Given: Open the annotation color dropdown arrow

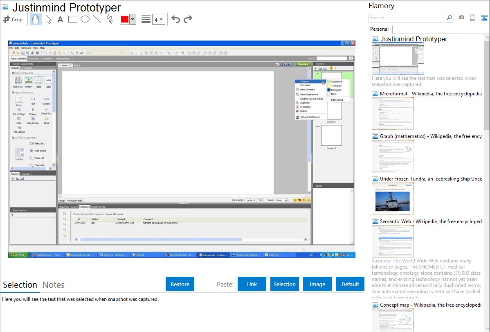Looking at the screenshot, I should point(133,19).
